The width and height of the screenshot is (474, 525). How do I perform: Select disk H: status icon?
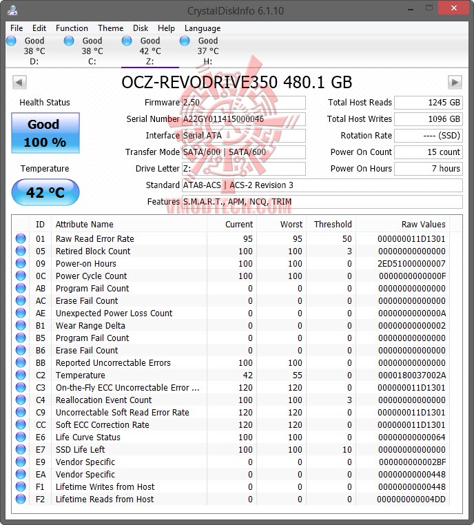pyautogui.click(x=185, y=41)
